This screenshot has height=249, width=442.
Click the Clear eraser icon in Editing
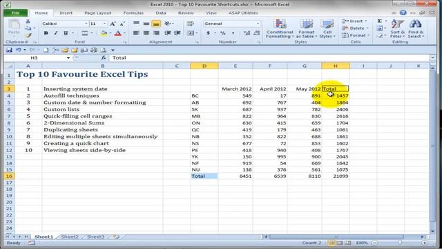380,35
